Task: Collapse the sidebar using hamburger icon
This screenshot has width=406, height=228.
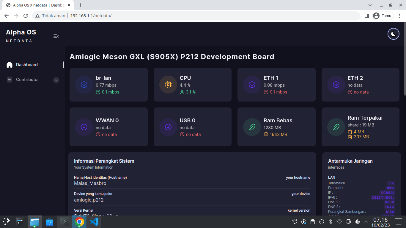Action: pos(56,36)
